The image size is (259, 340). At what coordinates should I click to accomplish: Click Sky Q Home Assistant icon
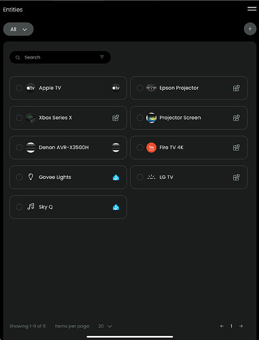pyautogui.click(x=116, y=207)
